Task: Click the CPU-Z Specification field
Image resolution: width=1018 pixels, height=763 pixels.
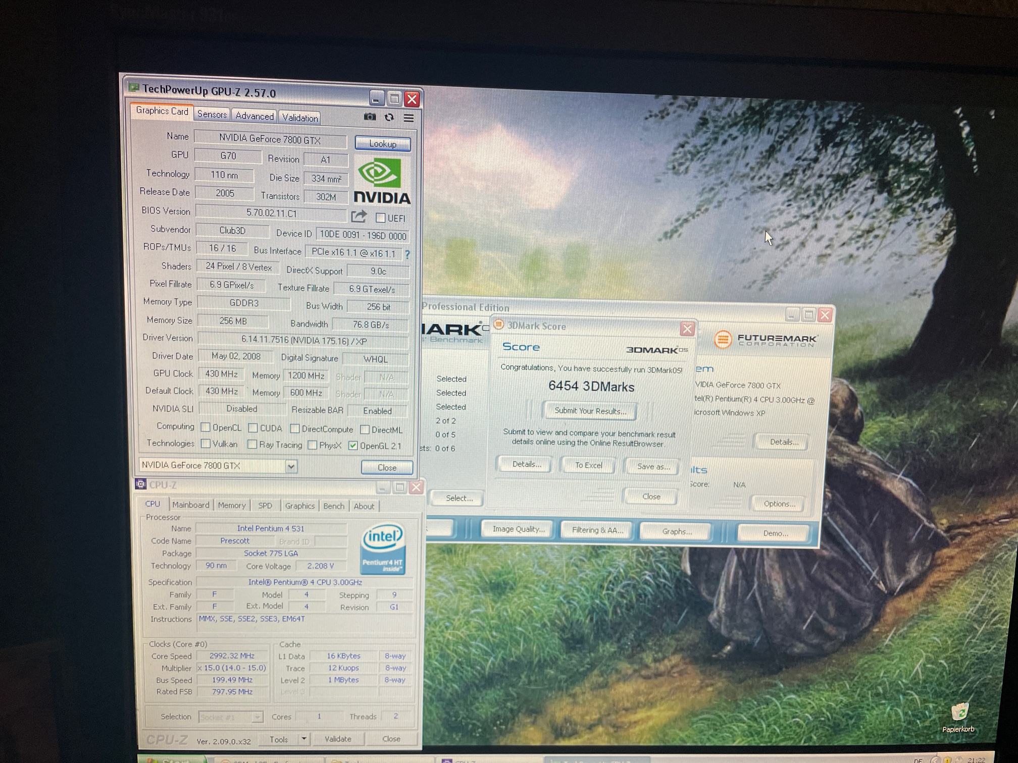Action: [304, 582]
